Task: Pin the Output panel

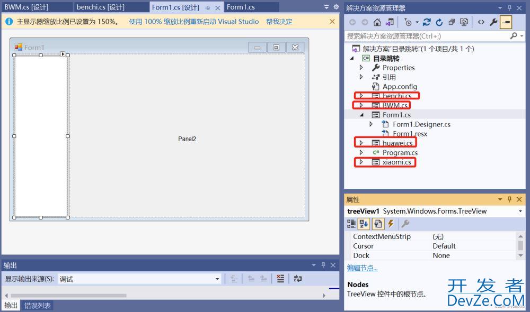Action: point(323,265)
